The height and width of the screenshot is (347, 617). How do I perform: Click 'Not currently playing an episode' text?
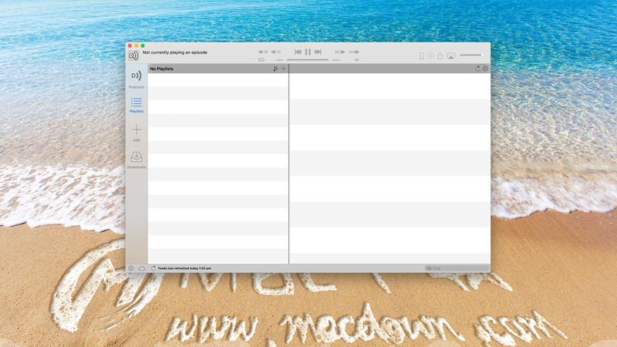tap(175, 52)
